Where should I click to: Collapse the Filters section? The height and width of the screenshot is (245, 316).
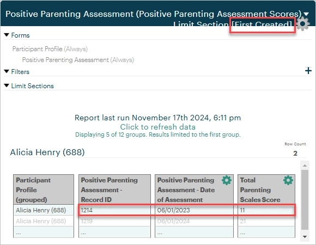point(7,71)
